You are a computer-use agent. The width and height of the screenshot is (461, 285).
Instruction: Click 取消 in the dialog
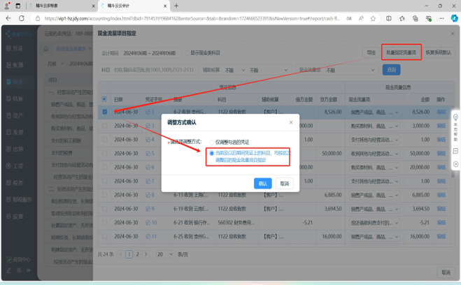point(284,183)
